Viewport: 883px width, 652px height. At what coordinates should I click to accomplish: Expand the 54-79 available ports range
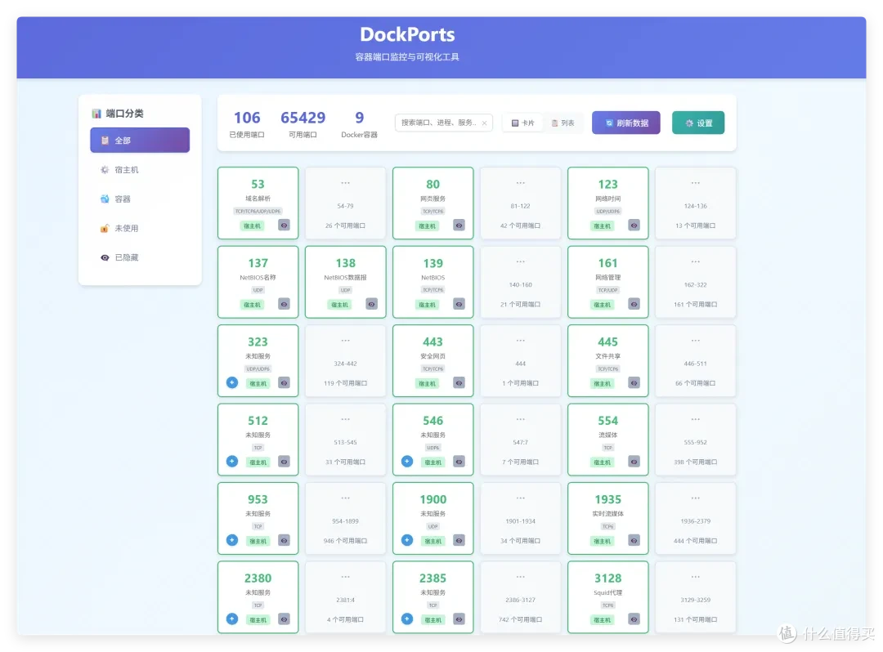click(x=345, y=203)
